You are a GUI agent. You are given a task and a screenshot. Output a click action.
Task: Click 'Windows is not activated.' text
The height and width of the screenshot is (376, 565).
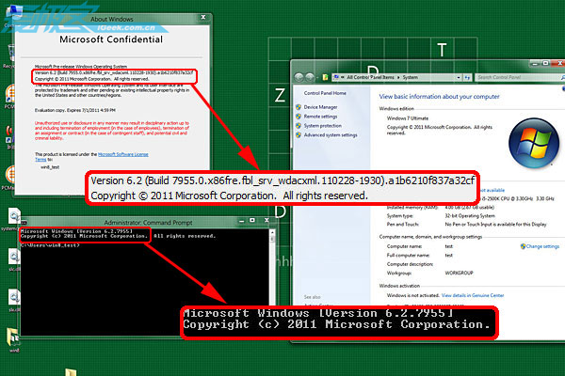point(413,295)
